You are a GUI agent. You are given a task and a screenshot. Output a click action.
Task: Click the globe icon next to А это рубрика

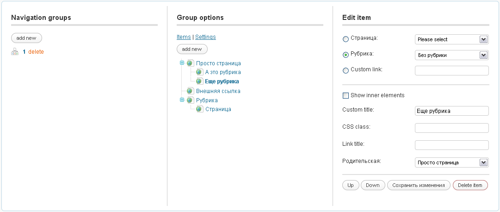pos(199,72)
